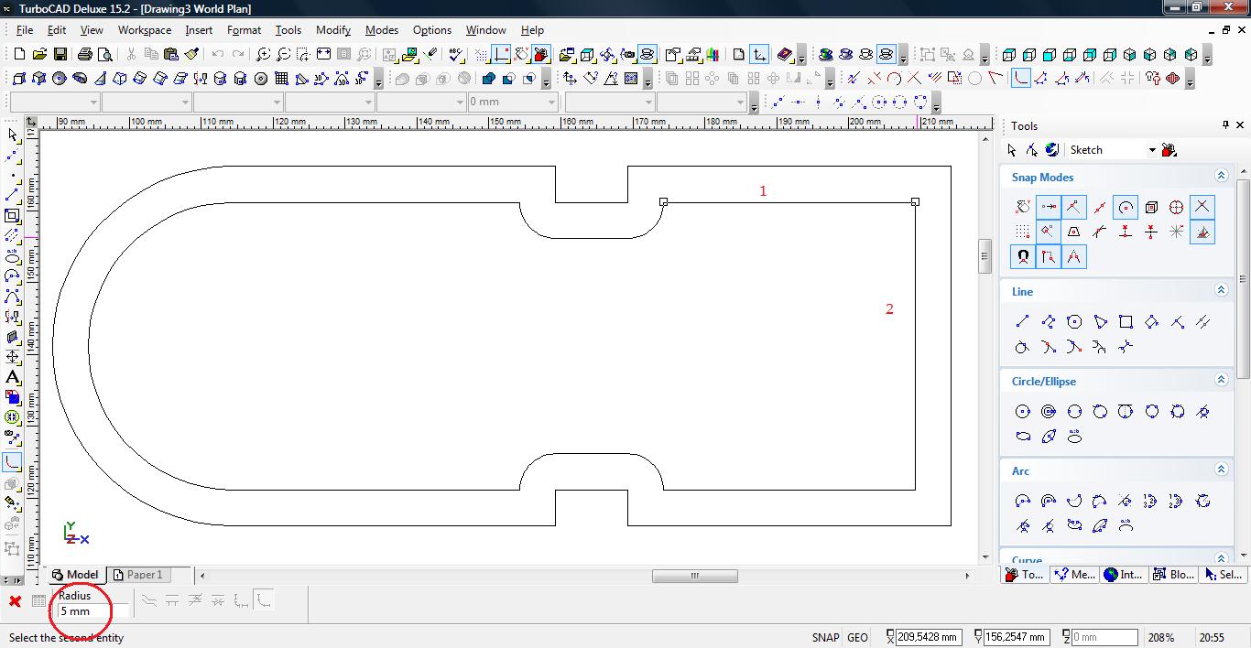Switch to the Model tab

[75, 575]
